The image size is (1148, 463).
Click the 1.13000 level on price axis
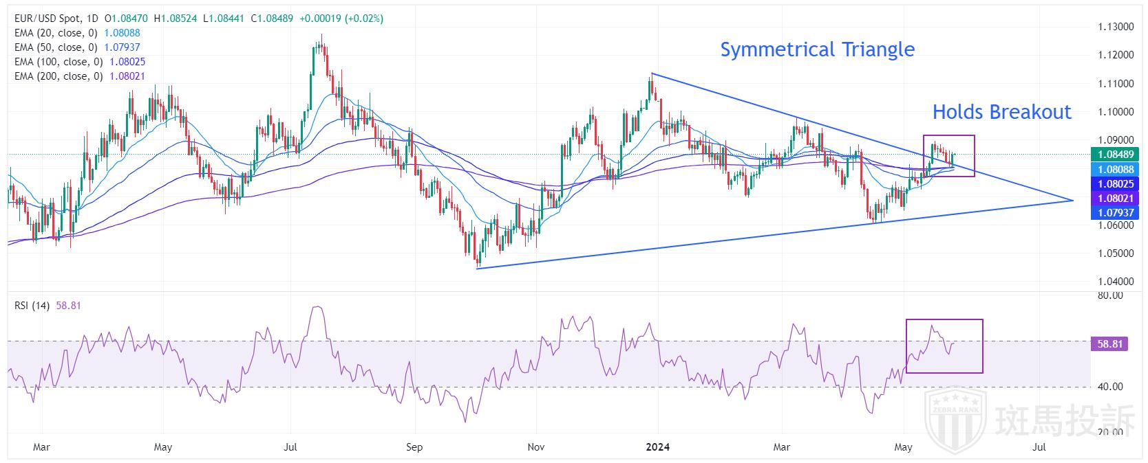[x=1114, y=27]
